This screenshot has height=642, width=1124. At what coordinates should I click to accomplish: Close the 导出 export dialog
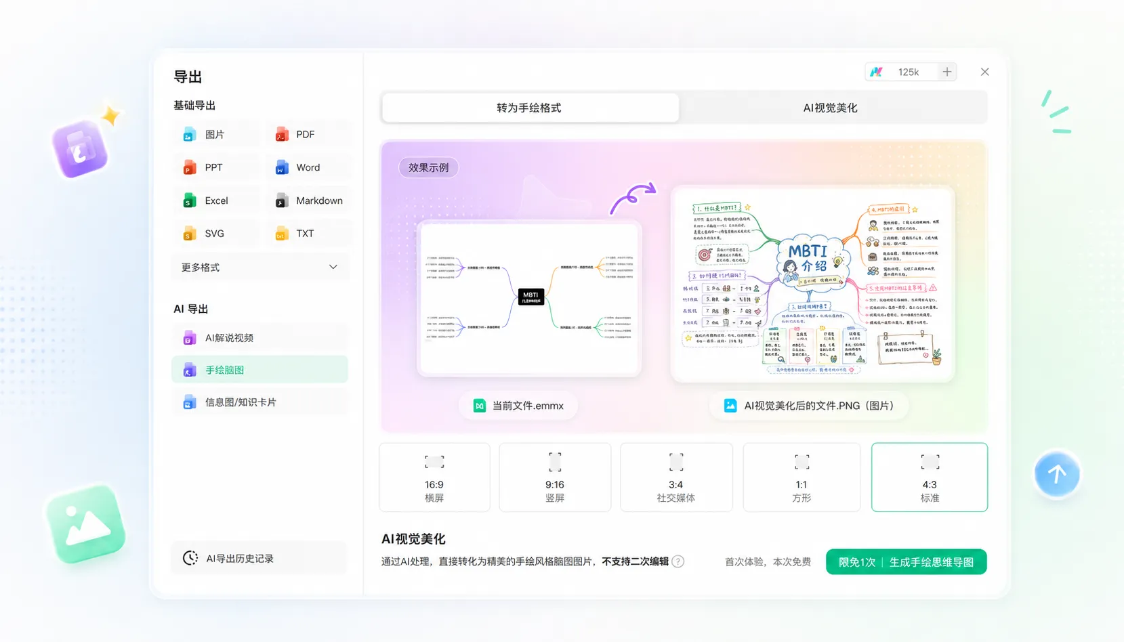985,72
